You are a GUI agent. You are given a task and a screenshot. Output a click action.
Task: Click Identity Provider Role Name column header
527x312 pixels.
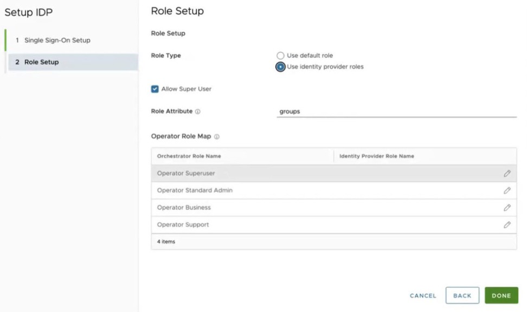pyautogui.click(x=376, y=156)
